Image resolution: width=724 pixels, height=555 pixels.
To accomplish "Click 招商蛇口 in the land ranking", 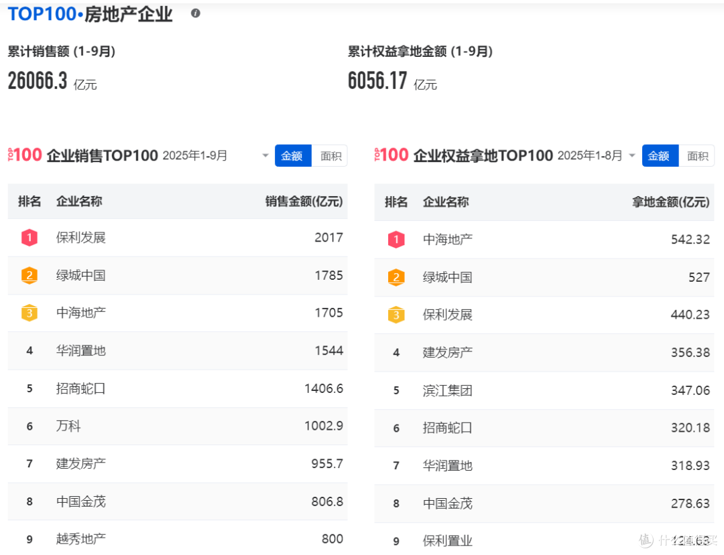I will click(447, 428).
